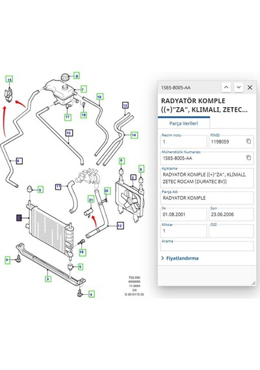The height and width of the screenshot is (370, 260).
Task: Select diagram callout 9 hose
Action: tap(19, 161)
